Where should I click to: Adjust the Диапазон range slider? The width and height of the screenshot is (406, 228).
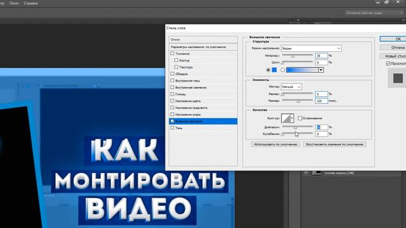[296, 127]
